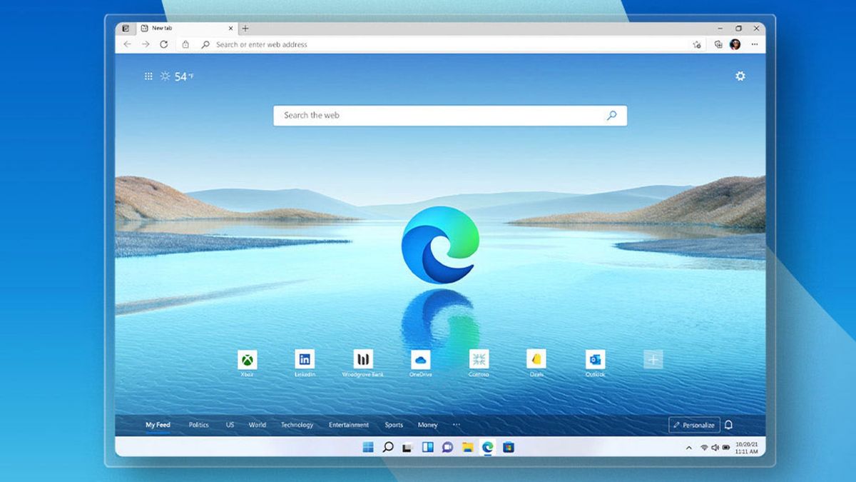
Task: Open the OneDrive quick link
Action: tap(421, 363)
